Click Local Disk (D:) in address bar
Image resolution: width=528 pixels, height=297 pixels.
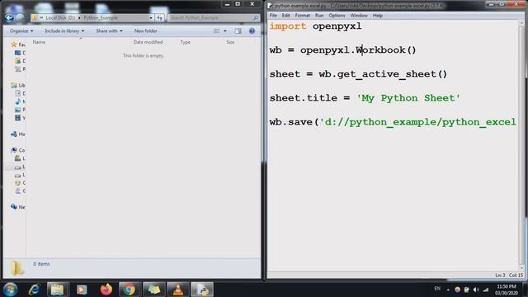pos(60,18)
